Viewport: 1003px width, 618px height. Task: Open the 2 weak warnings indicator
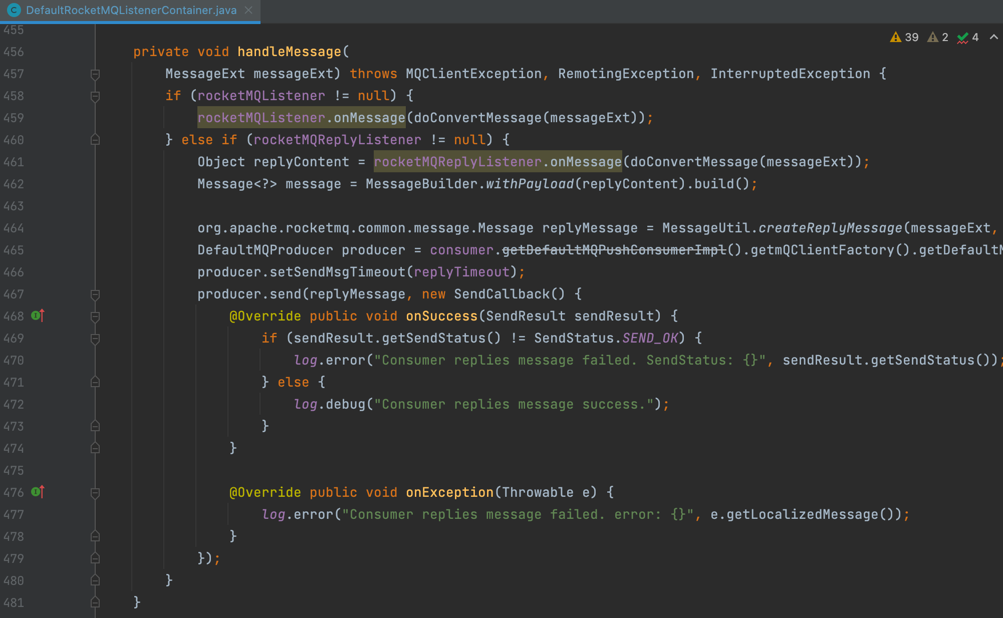937,38
